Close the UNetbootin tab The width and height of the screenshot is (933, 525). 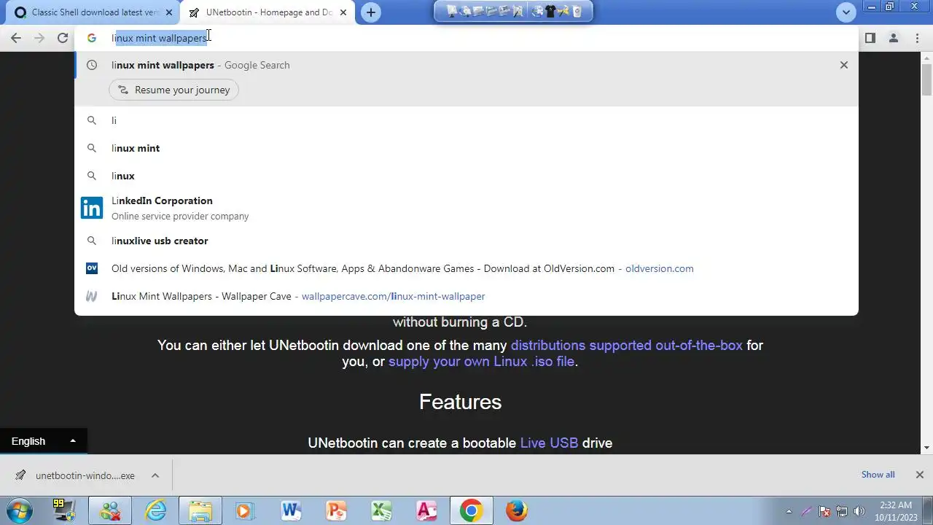(343, 12)
